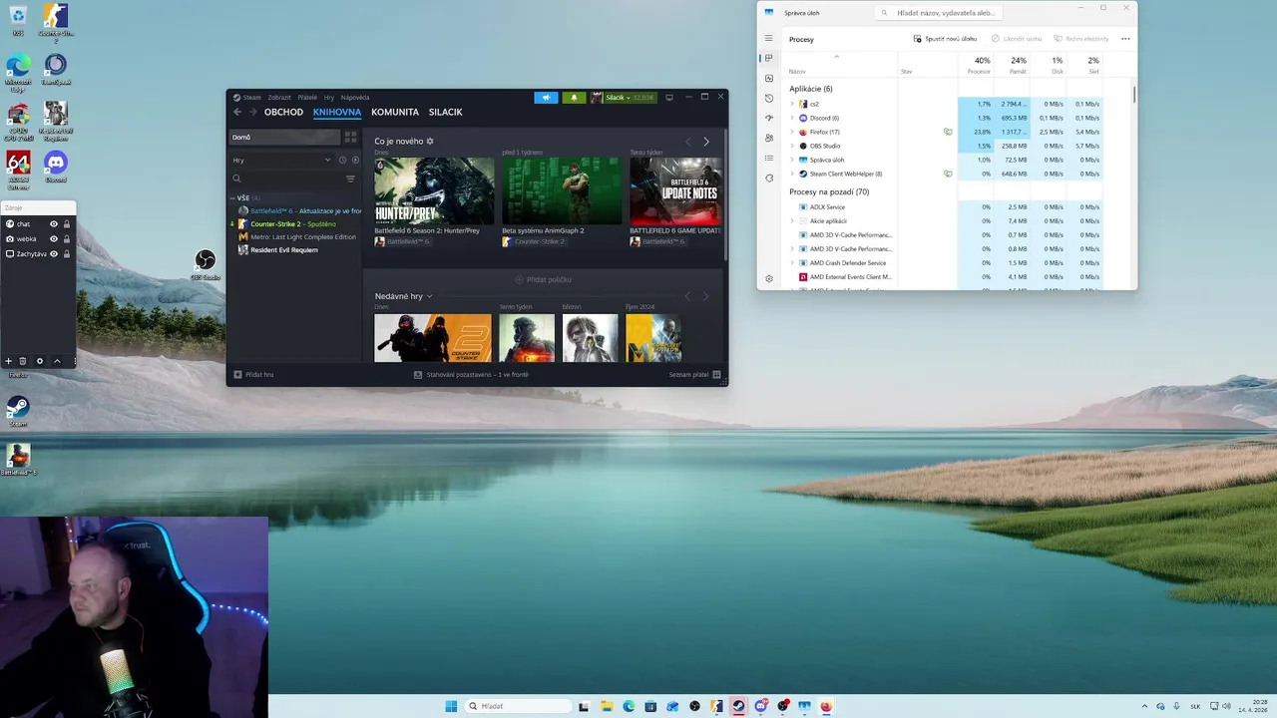Switch Steam library to grid view icon
1277x718 pixels.
click(350, 137)
